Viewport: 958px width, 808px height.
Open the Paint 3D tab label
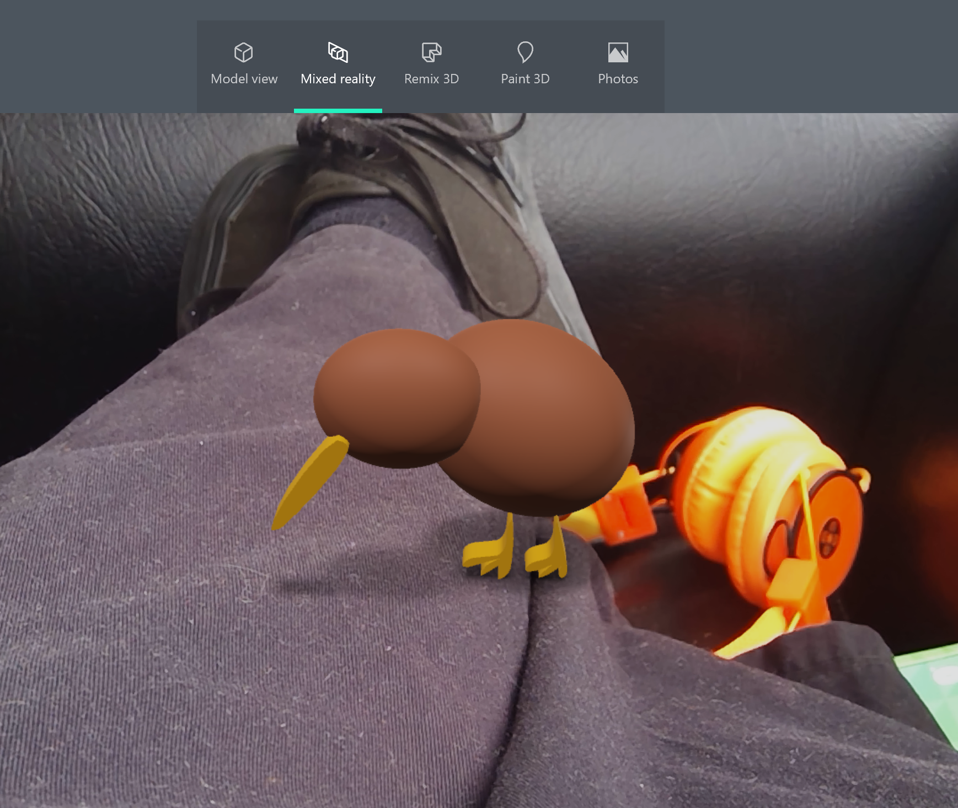(525, 79)
